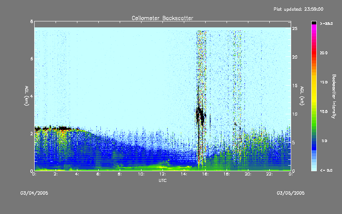Click the 25 kft tick label on right axis
The height and width of the screenshot is (214, 342).
[295, 29]
